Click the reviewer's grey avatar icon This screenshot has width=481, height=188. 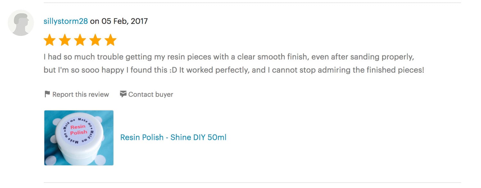[x=21, y=22]
